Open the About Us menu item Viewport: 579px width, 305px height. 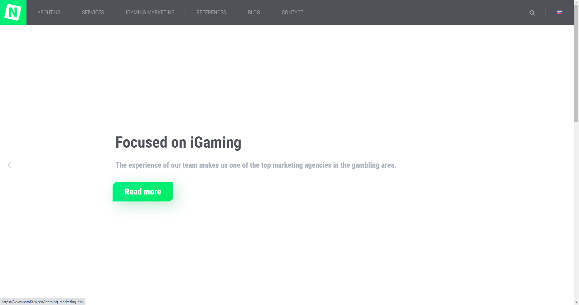[x=49, y=12]
